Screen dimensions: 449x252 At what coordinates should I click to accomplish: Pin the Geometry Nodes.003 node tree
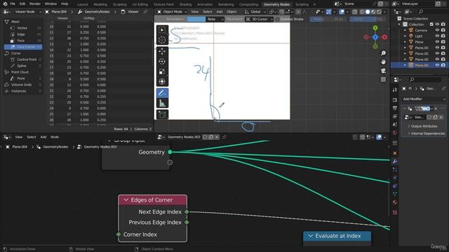pyautogui.click(x=224, y=137)
